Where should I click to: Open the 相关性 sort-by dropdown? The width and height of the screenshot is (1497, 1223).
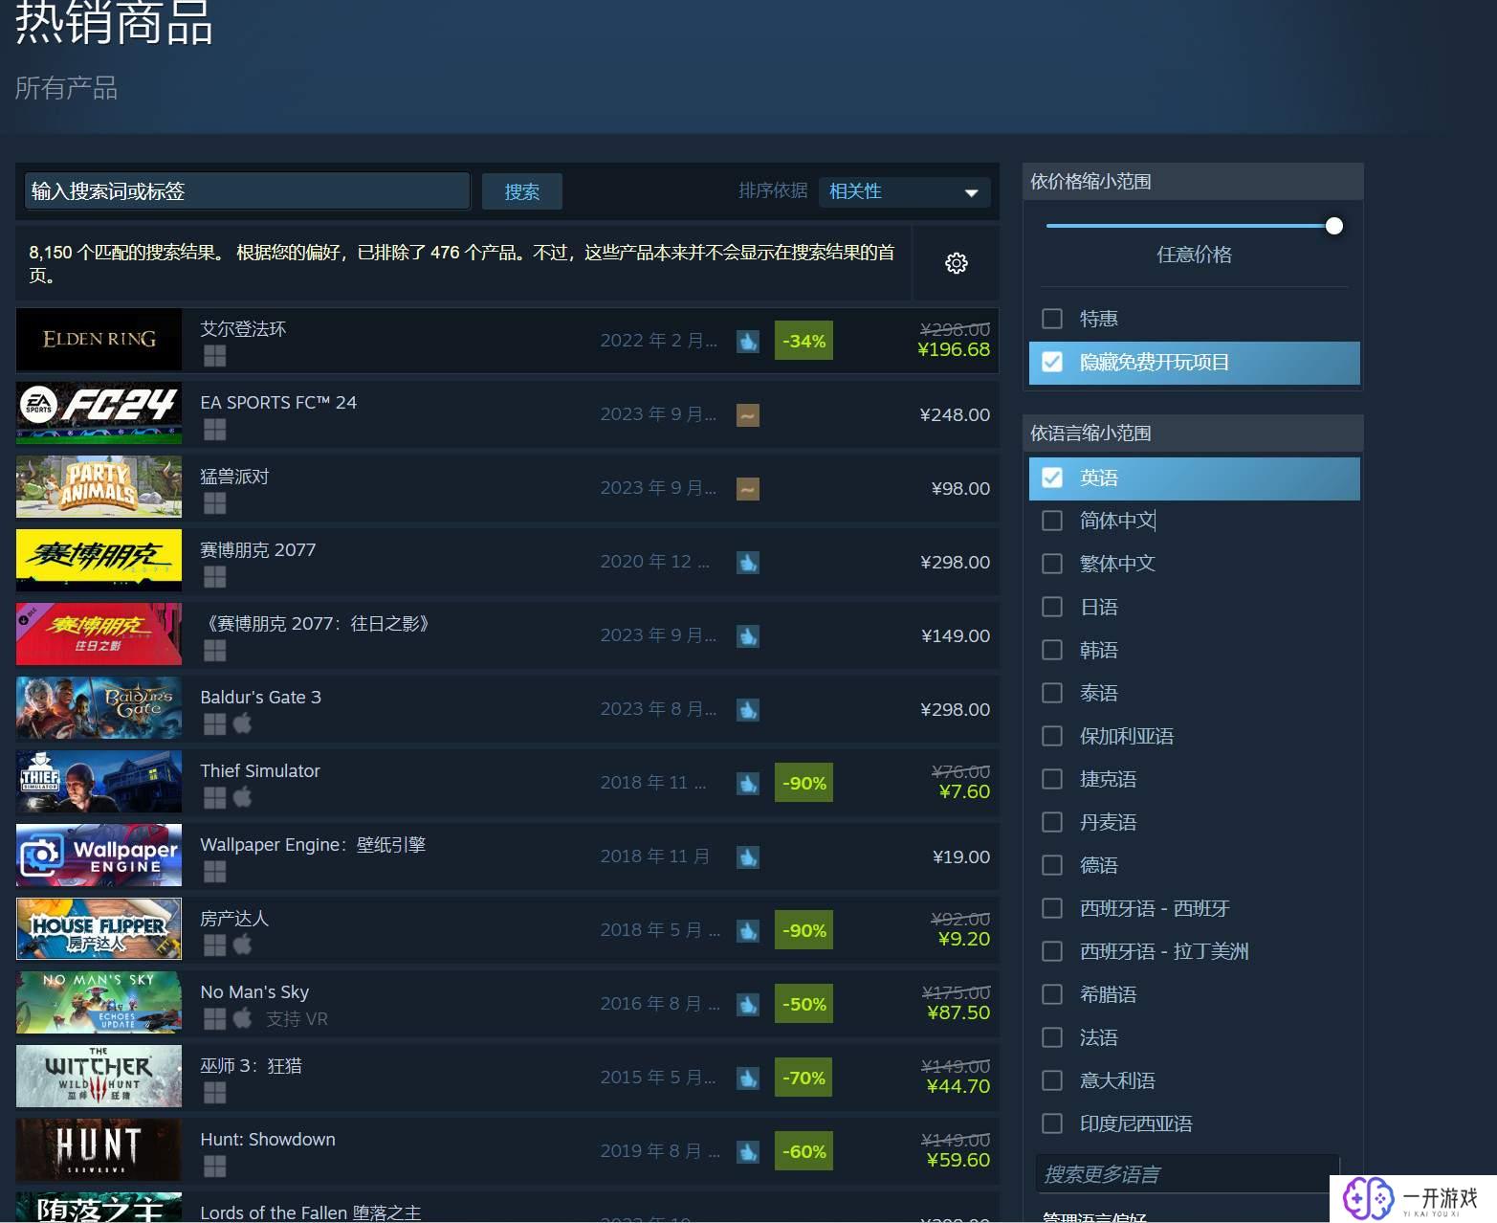point(904,191)
